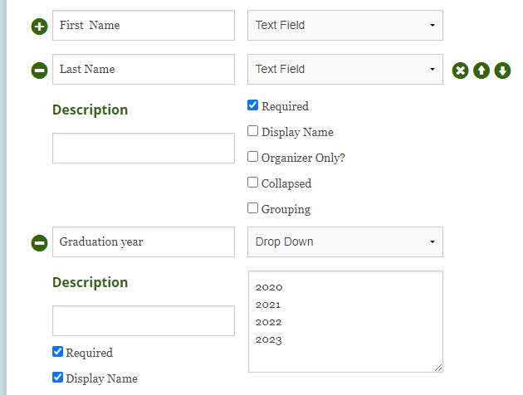Viewport: 523px width, 395px height.
Task: Collapse the Last Name field options
Action: tap(39, 71)
